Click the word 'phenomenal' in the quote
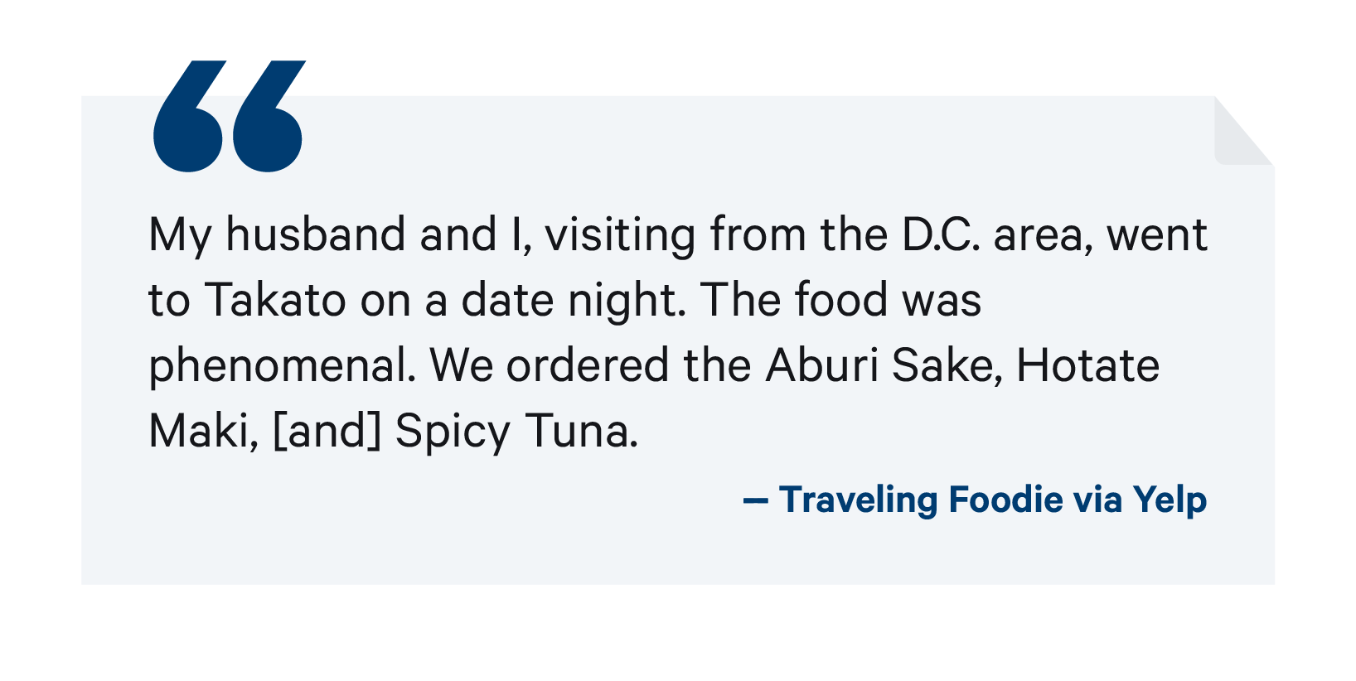Viewport: 1356px width, 681px height. click(x=282, y=367)
